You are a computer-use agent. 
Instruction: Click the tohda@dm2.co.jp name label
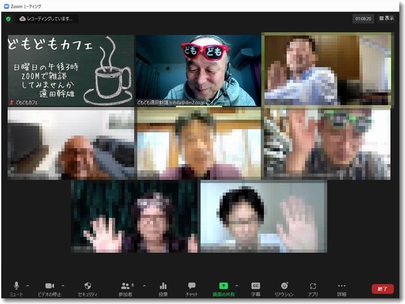171,103
